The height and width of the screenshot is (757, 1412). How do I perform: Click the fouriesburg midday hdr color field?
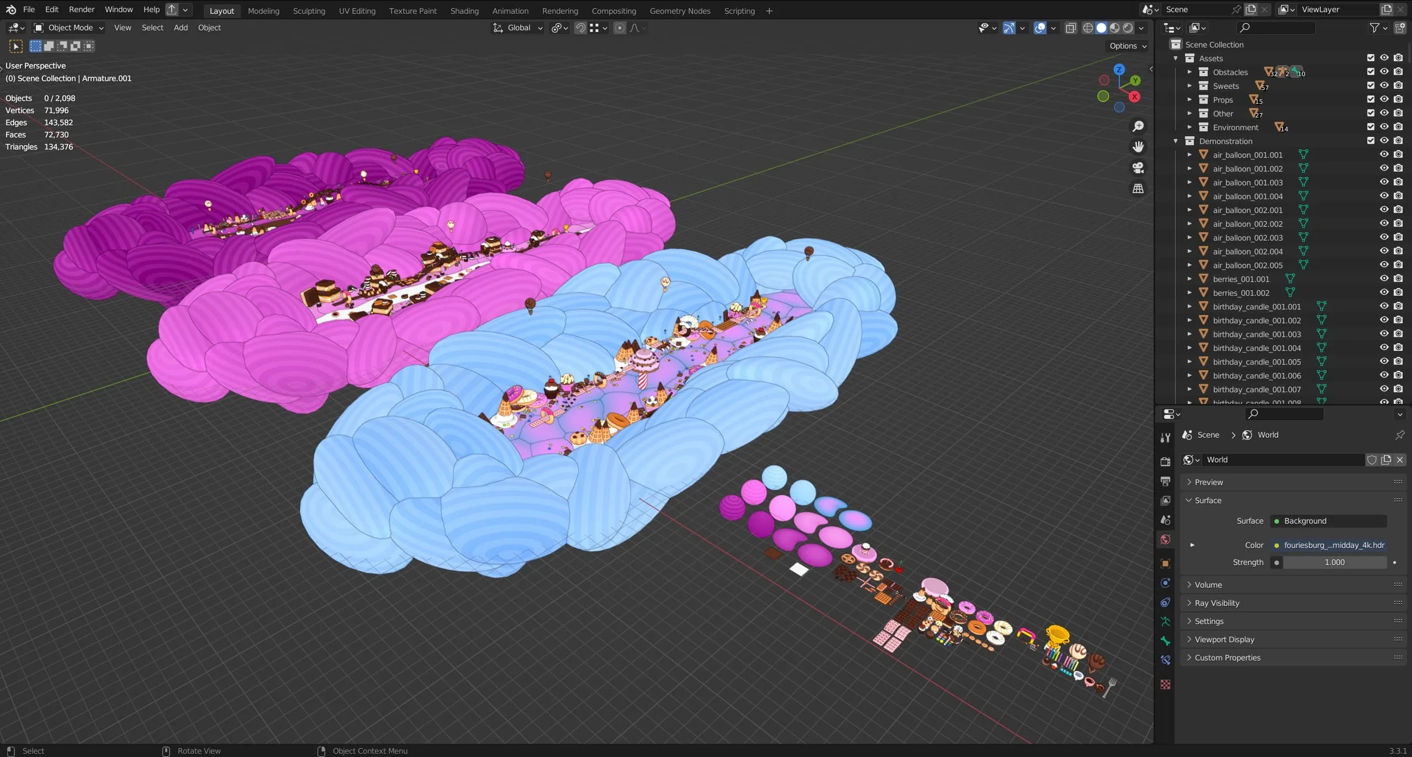tap(1333, 545)
